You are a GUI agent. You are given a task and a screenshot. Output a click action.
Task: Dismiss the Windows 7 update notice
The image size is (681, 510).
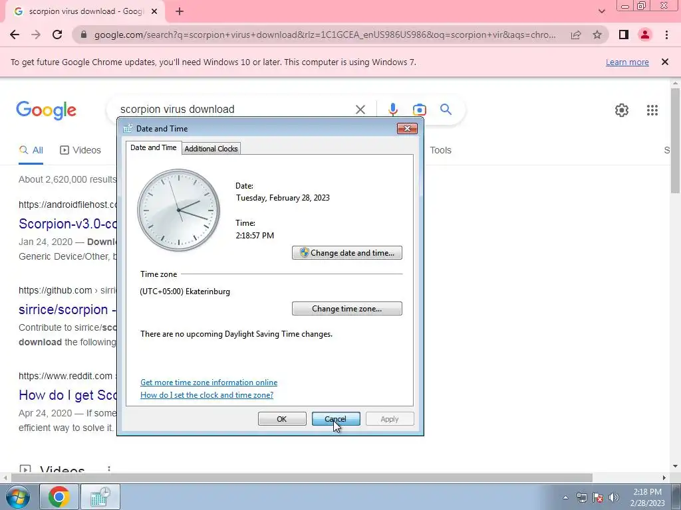665,62
